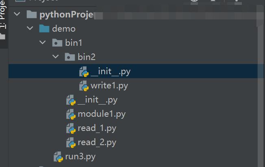Collapse the bin1 package chevron
This screenshot has height=167, width=265.
[43, 43]
